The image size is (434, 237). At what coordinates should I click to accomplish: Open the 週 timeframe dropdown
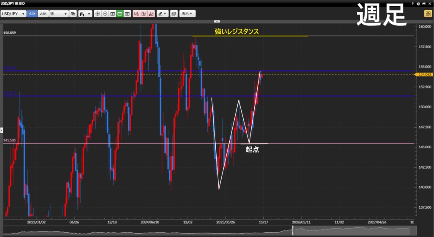coord(58,14)
